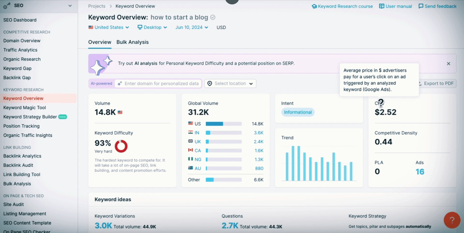Click the Global Volume value 31.2K
Screen dimensions: 464x233
(x=198, y=112)
